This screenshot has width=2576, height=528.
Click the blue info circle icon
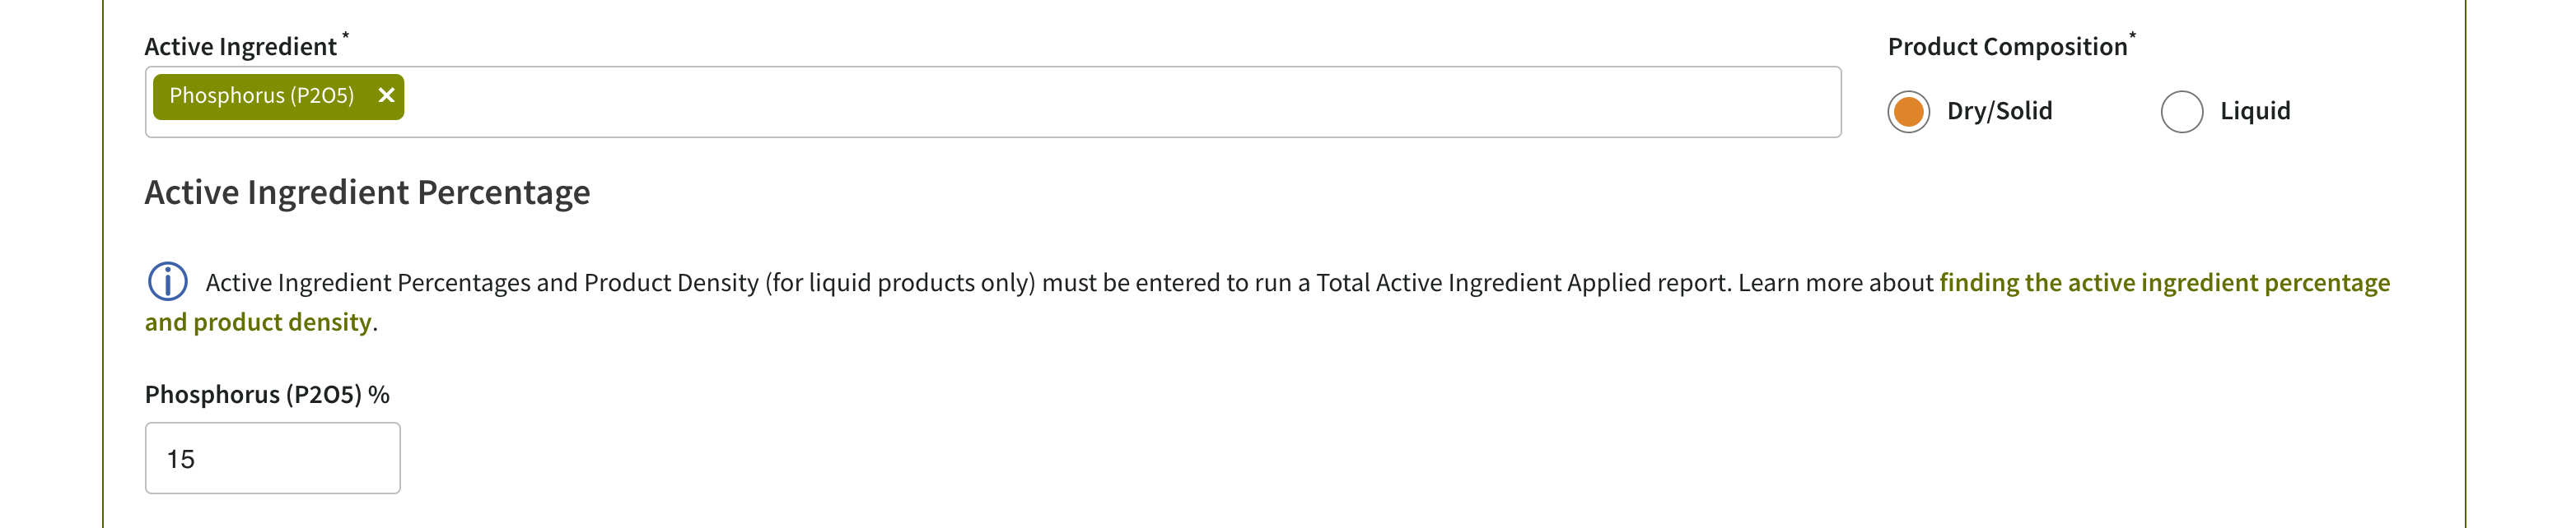(x=168, y=281)
